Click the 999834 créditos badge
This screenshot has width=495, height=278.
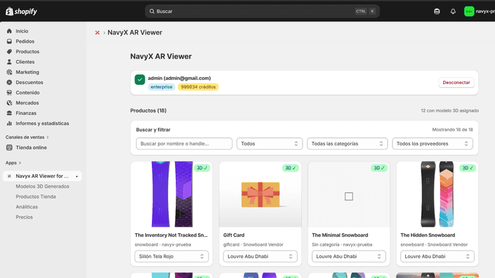[198, 87]
